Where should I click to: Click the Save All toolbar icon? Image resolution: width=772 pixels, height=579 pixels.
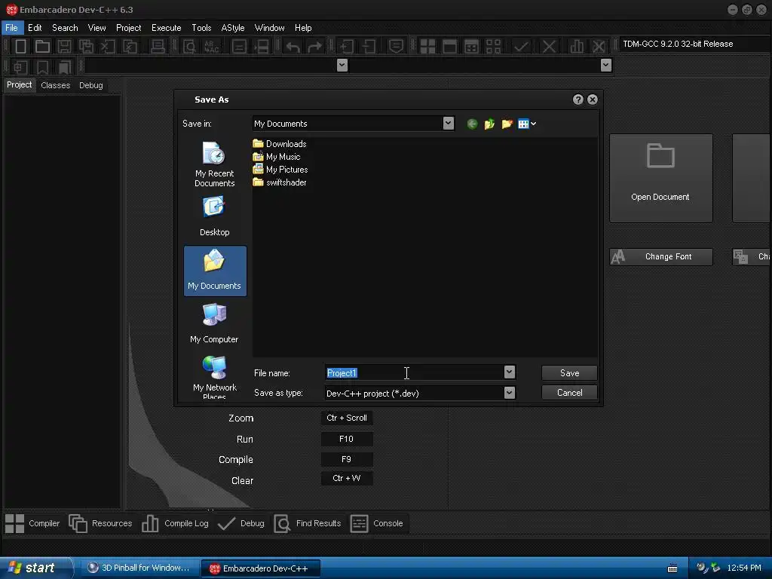point(86,47)
